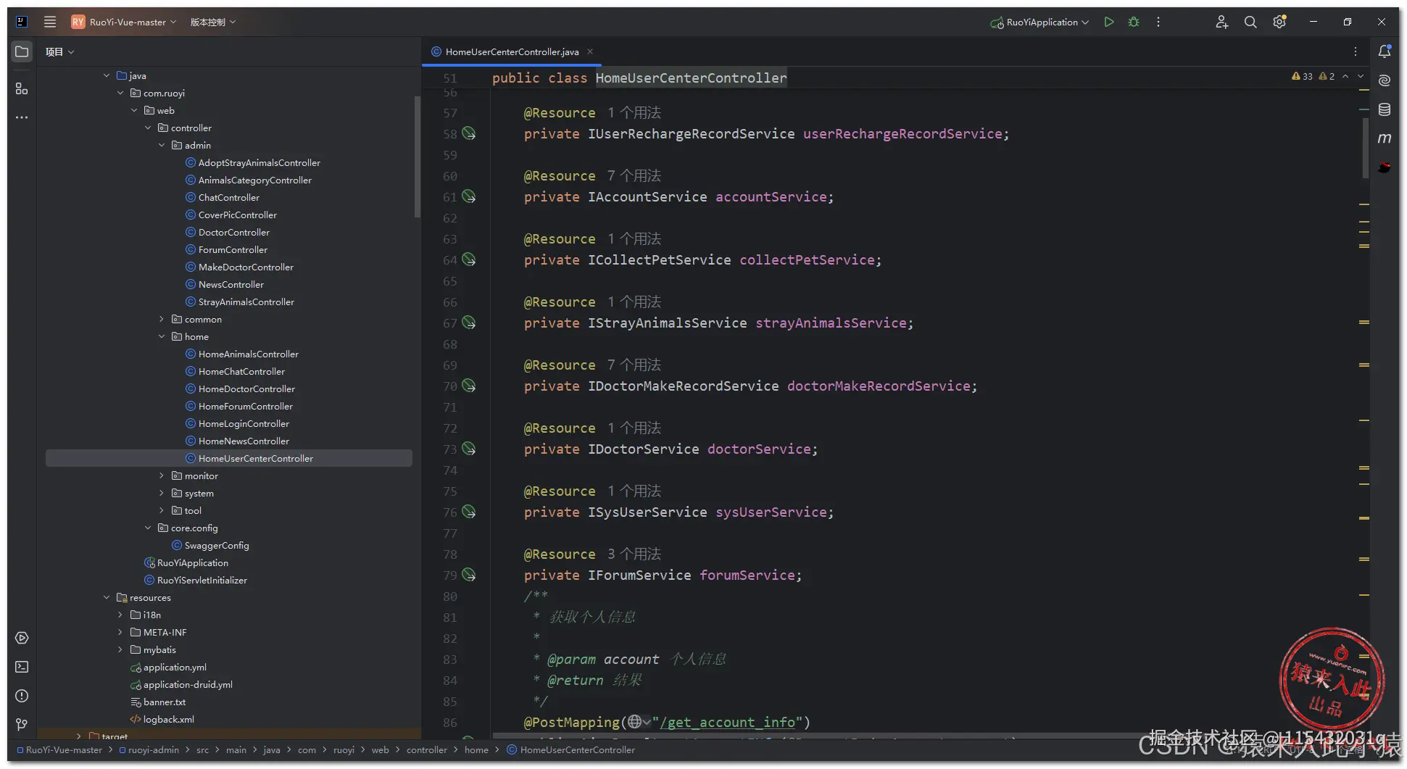Click gutter bean icon beside accountService field
Viewport: 1407px width, 769px height.
[x=469, y=196]
